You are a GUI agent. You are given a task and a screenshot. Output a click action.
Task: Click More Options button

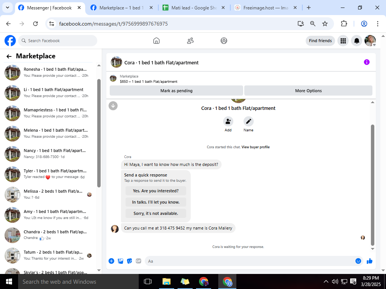pos(308,91)
